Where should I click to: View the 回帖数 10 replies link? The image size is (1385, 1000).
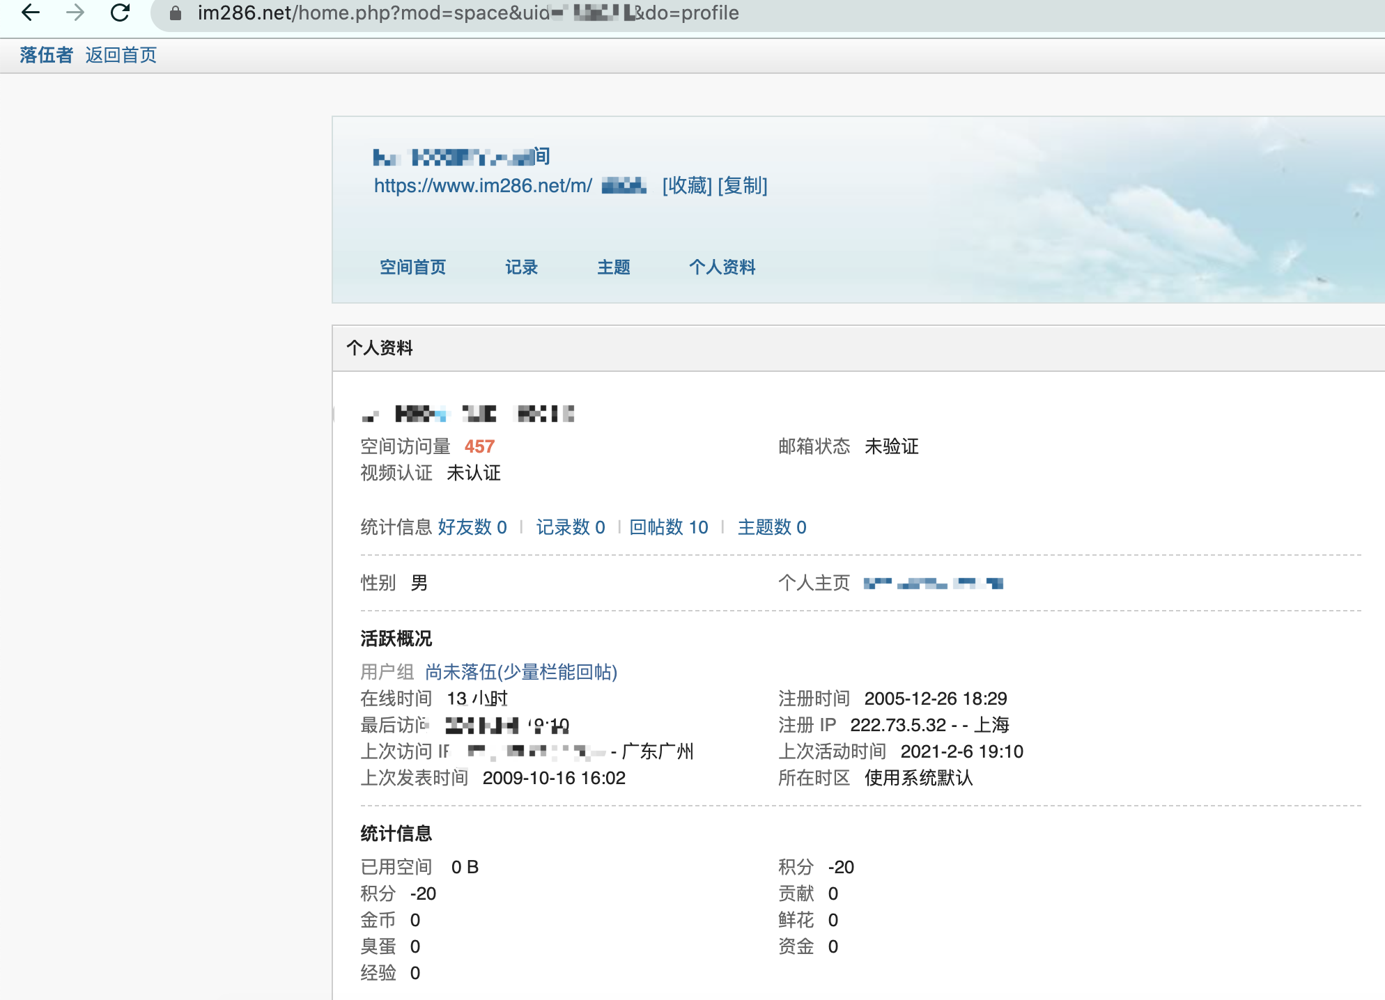(668, 527)
